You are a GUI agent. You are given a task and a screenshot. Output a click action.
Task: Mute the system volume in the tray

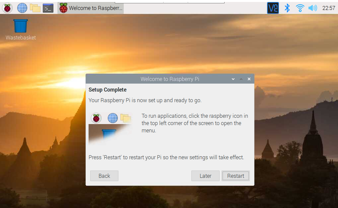coord(312,8)
